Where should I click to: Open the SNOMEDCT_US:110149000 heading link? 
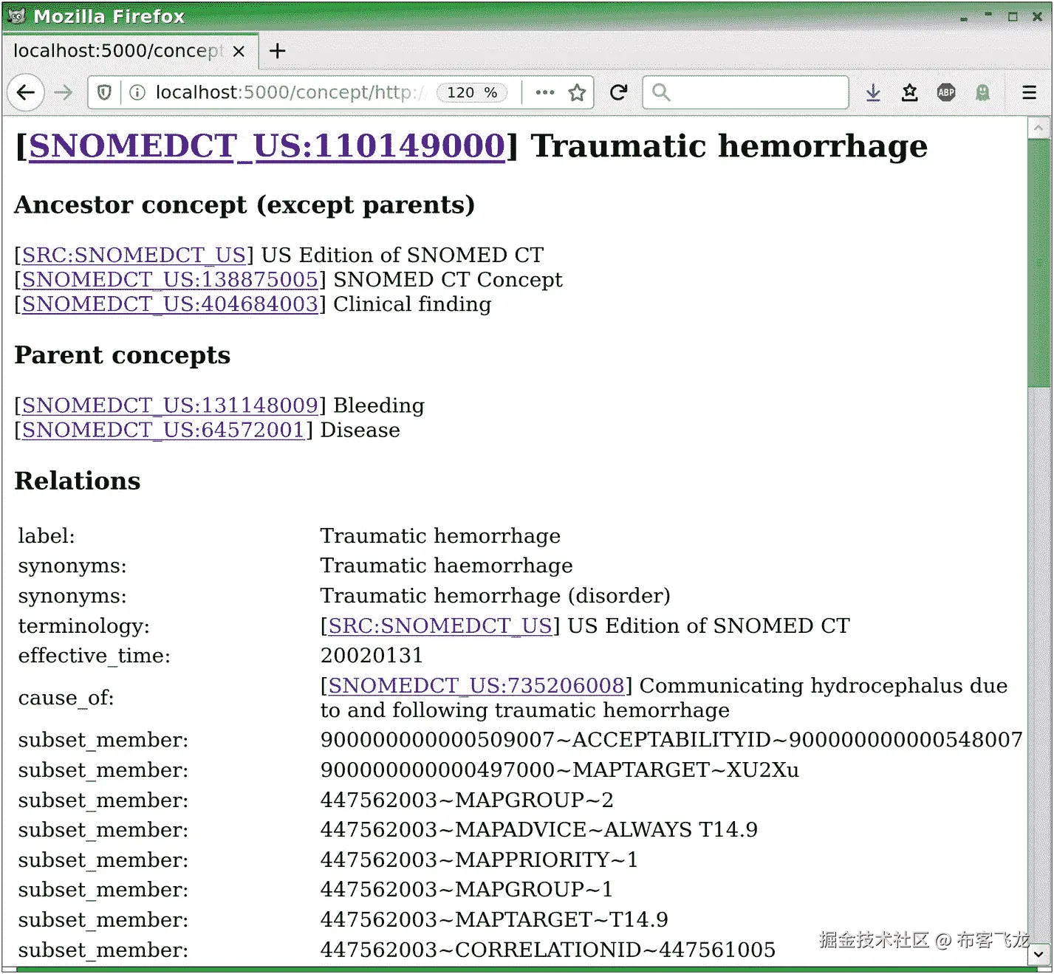pyautogui.click(x=267, y=146)
